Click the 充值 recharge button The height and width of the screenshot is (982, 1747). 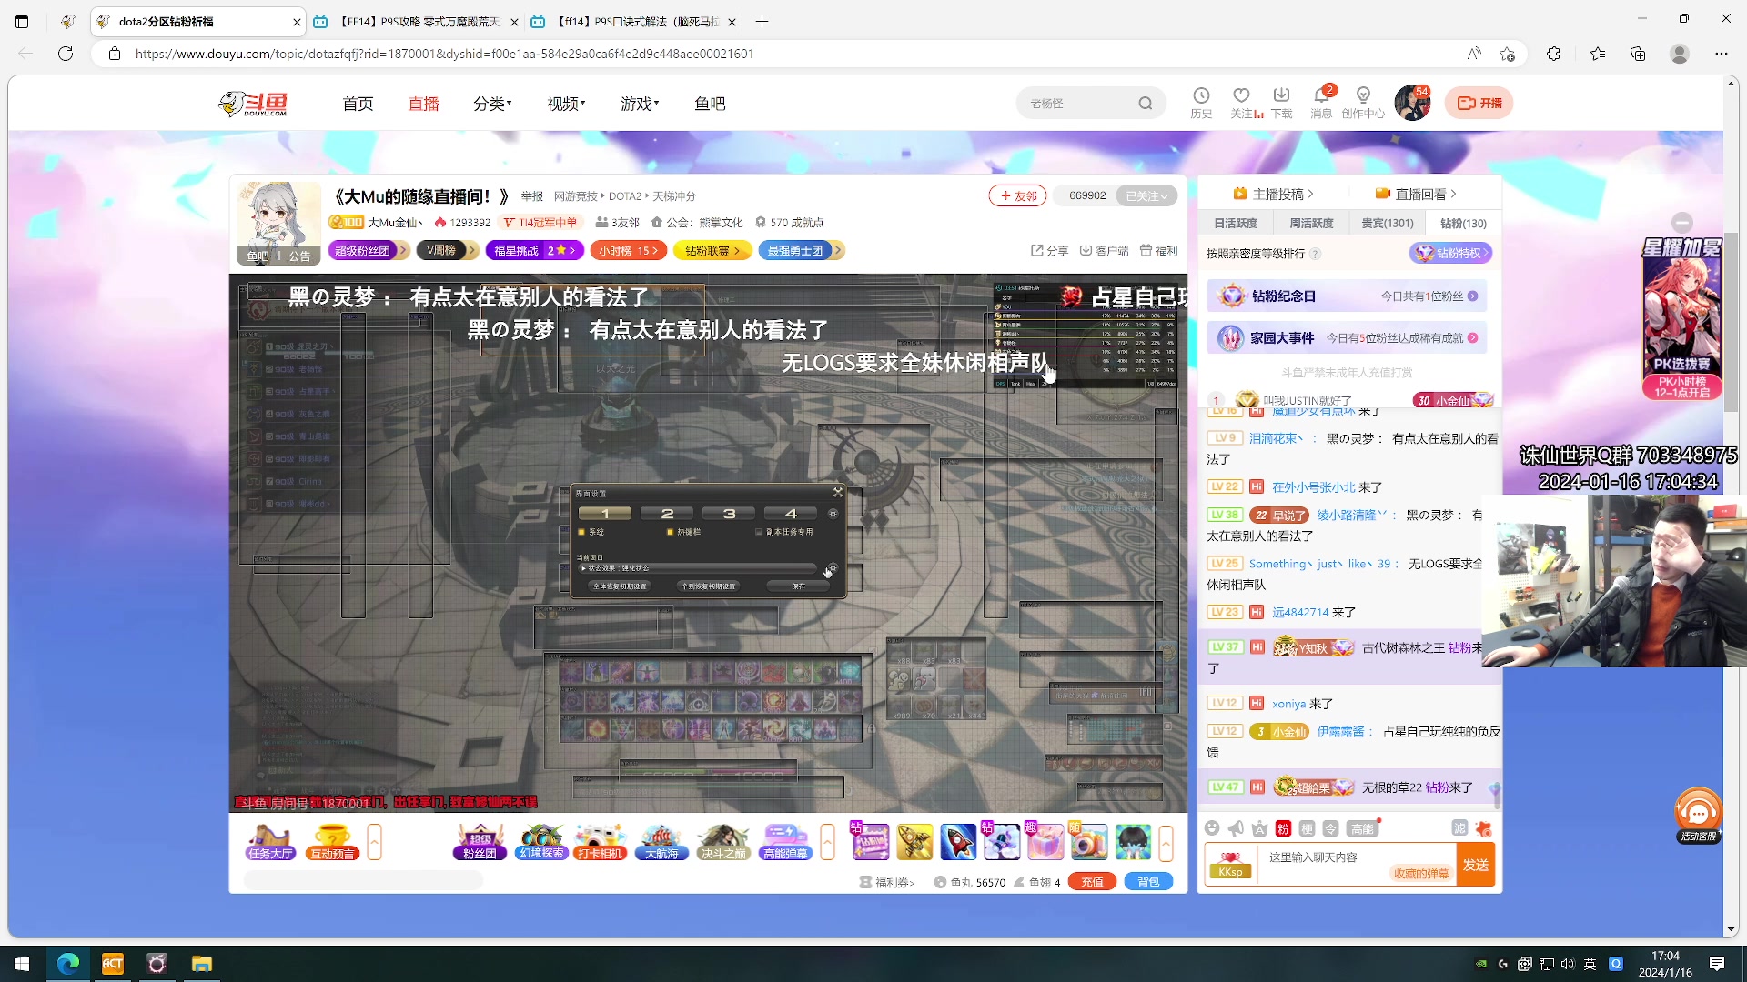pyautogui.click(x=1092, y=882)
